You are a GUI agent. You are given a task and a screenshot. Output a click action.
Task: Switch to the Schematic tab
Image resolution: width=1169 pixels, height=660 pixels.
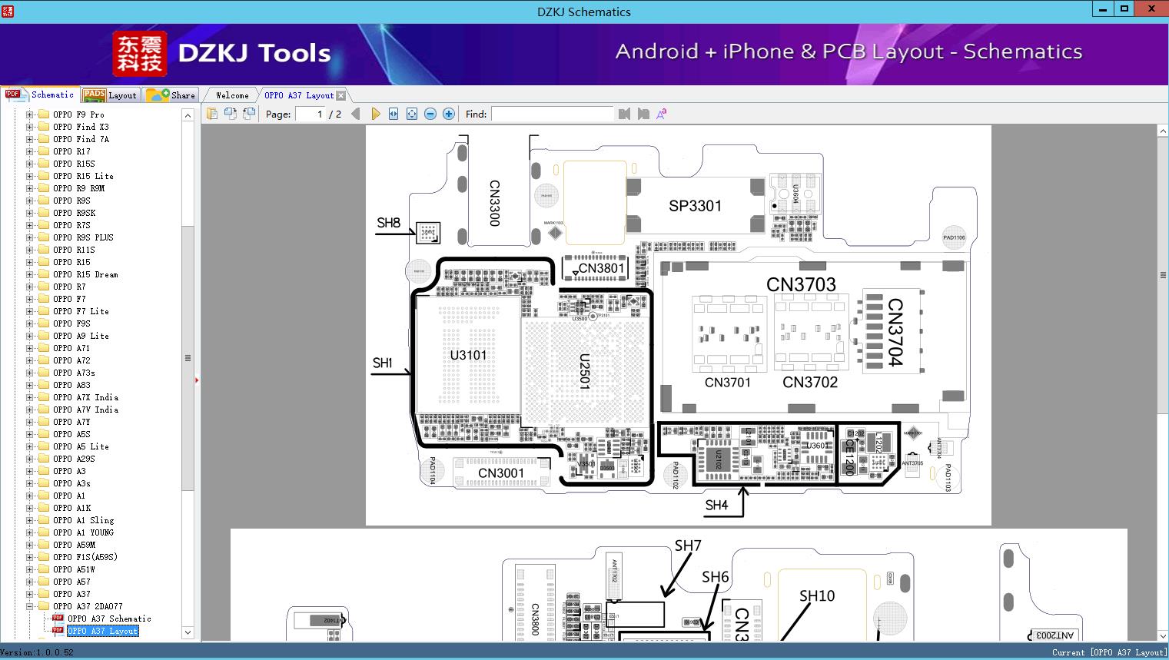click(40, 95)
